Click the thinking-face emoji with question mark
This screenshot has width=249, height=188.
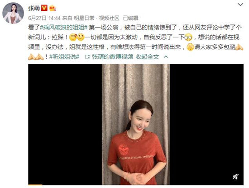73,37
